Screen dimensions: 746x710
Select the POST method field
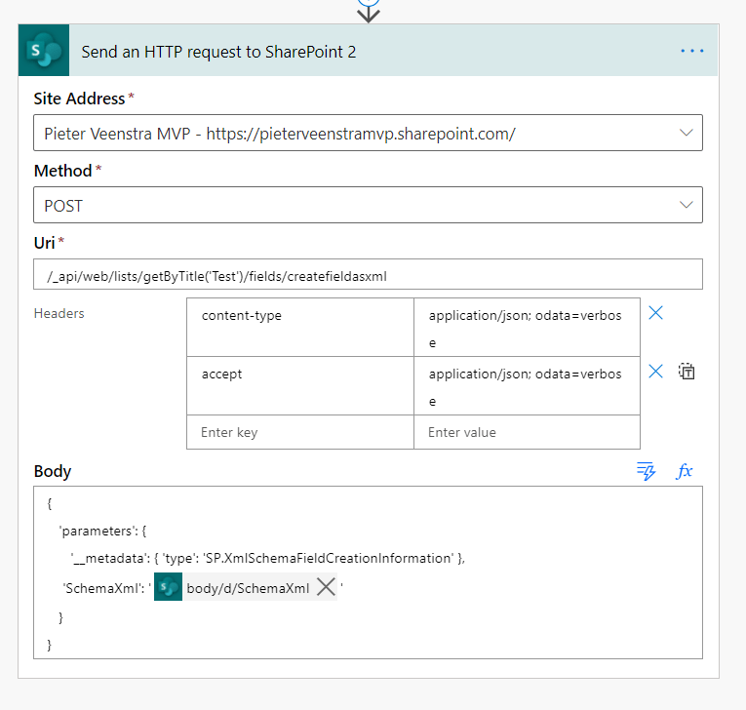(368, 205)
